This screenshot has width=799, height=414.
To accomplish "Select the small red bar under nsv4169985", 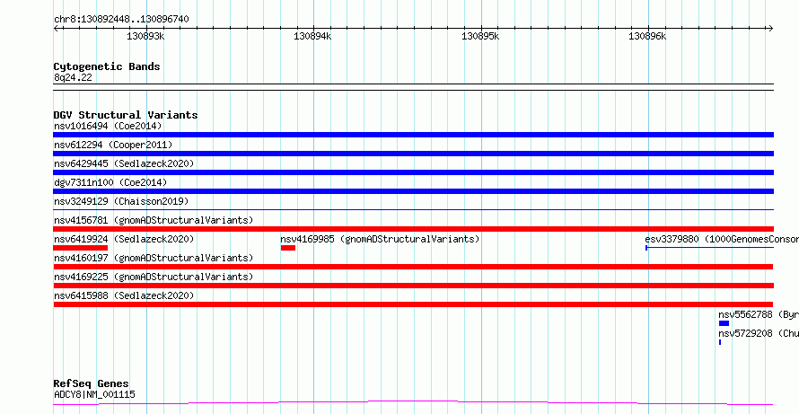I will point(288,248).
